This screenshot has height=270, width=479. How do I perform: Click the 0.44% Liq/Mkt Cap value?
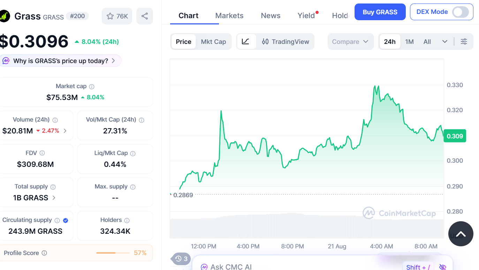(x=115, y=164)
